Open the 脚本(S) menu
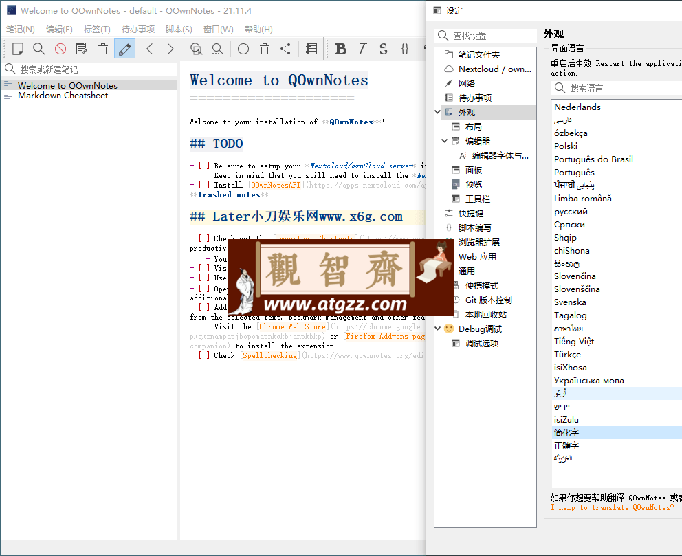The width and height of the screenshot is (682, 556). tap(179, 29)
